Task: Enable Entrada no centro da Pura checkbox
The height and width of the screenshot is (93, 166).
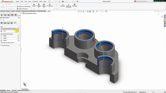Action: (1, 43)
